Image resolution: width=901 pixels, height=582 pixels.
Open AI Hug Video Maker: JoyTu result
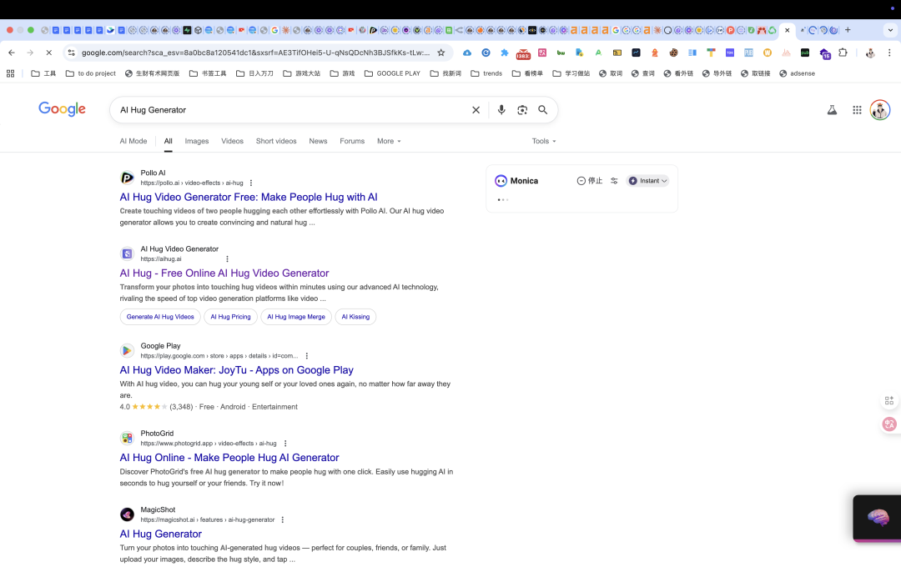point(236,370)
